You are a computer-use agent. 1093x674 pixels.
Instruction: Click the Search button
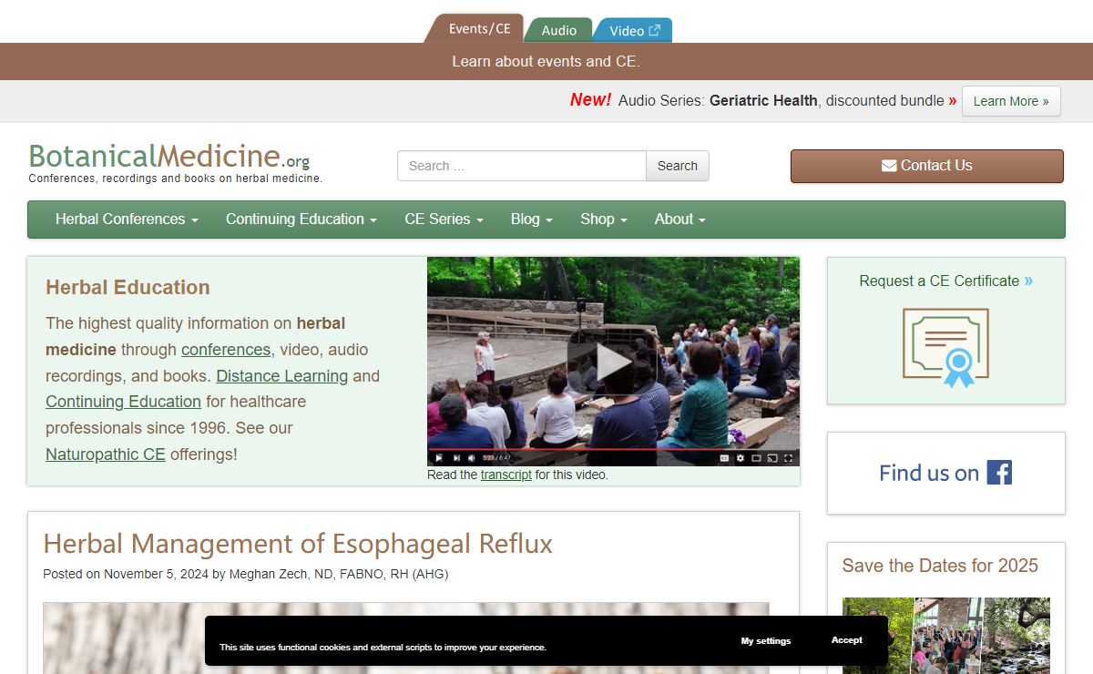click(x=678, y=166)
